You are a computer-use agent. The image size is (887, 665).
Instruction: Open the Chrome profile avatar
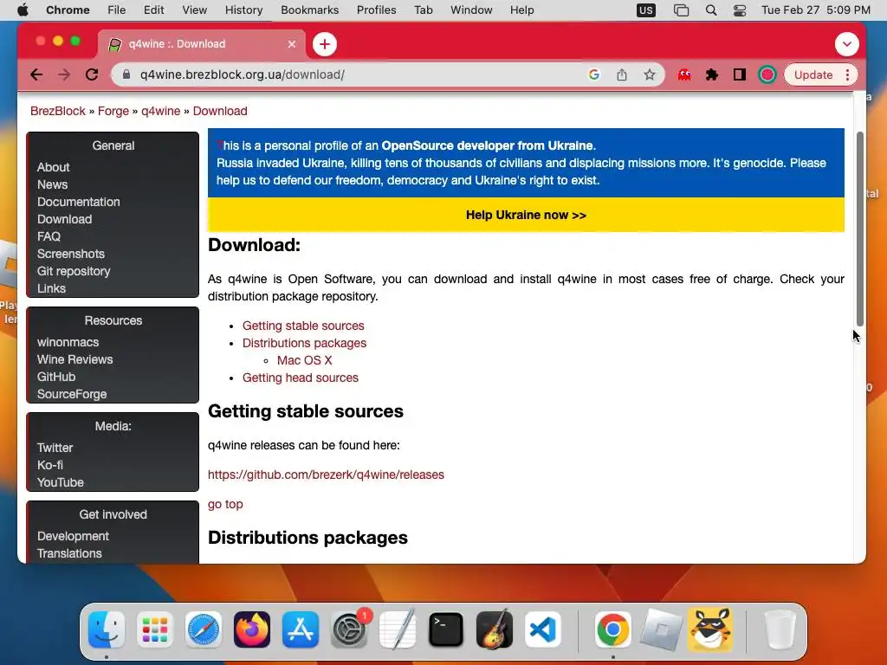[x=767, y=74]
